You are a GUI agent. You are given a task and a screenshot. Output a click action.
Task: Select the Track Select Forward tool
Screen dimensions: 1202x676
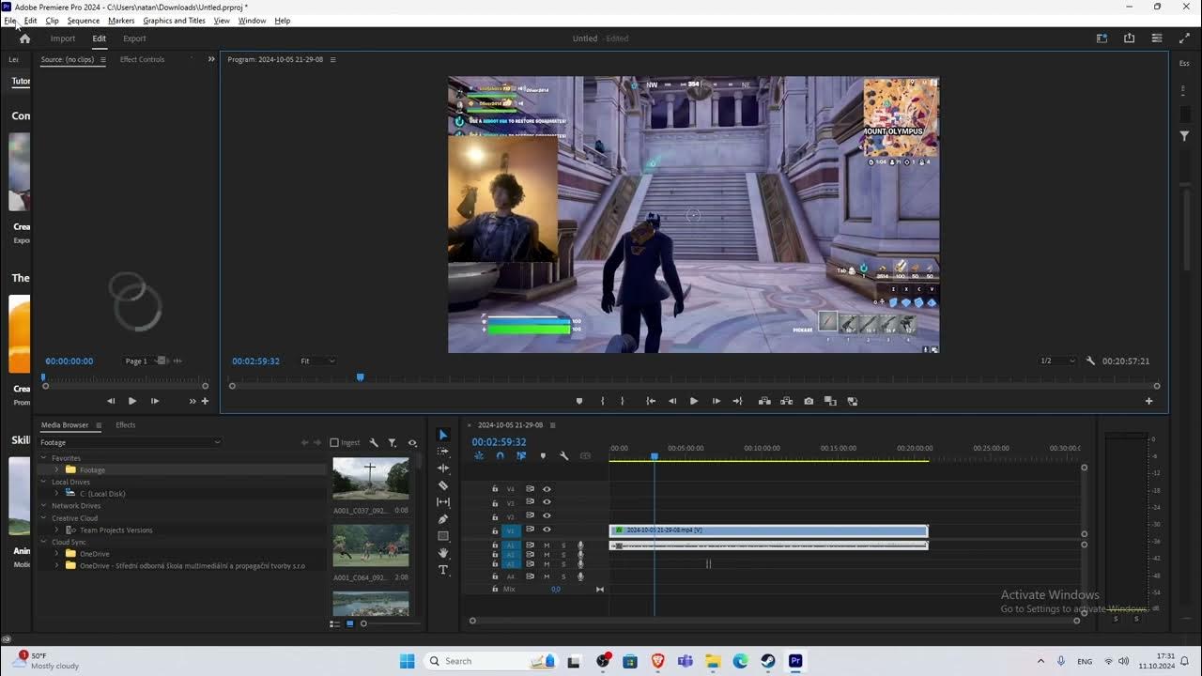coord(443,452)
